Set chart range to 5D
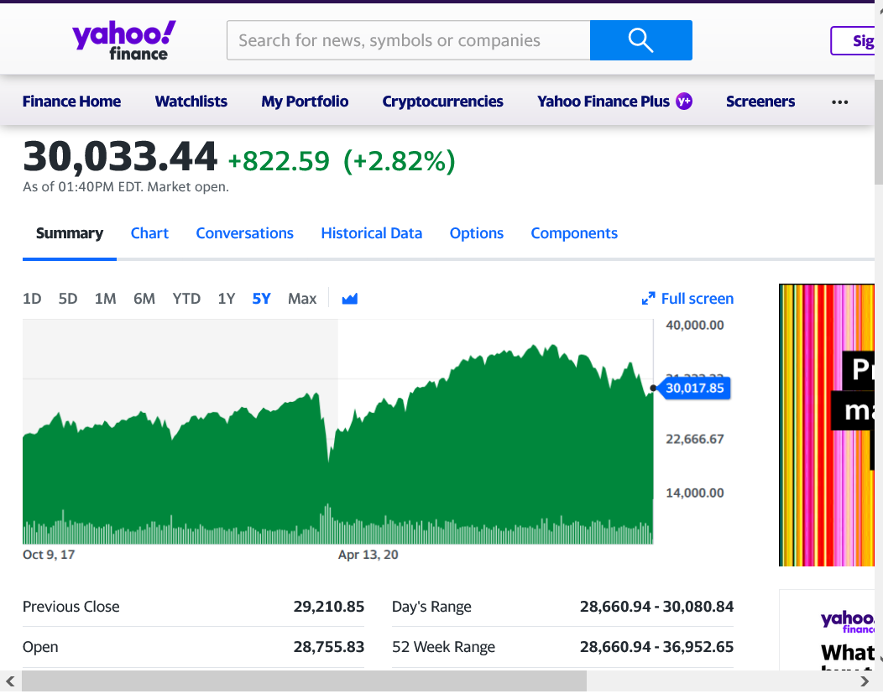 click(68, 299)
